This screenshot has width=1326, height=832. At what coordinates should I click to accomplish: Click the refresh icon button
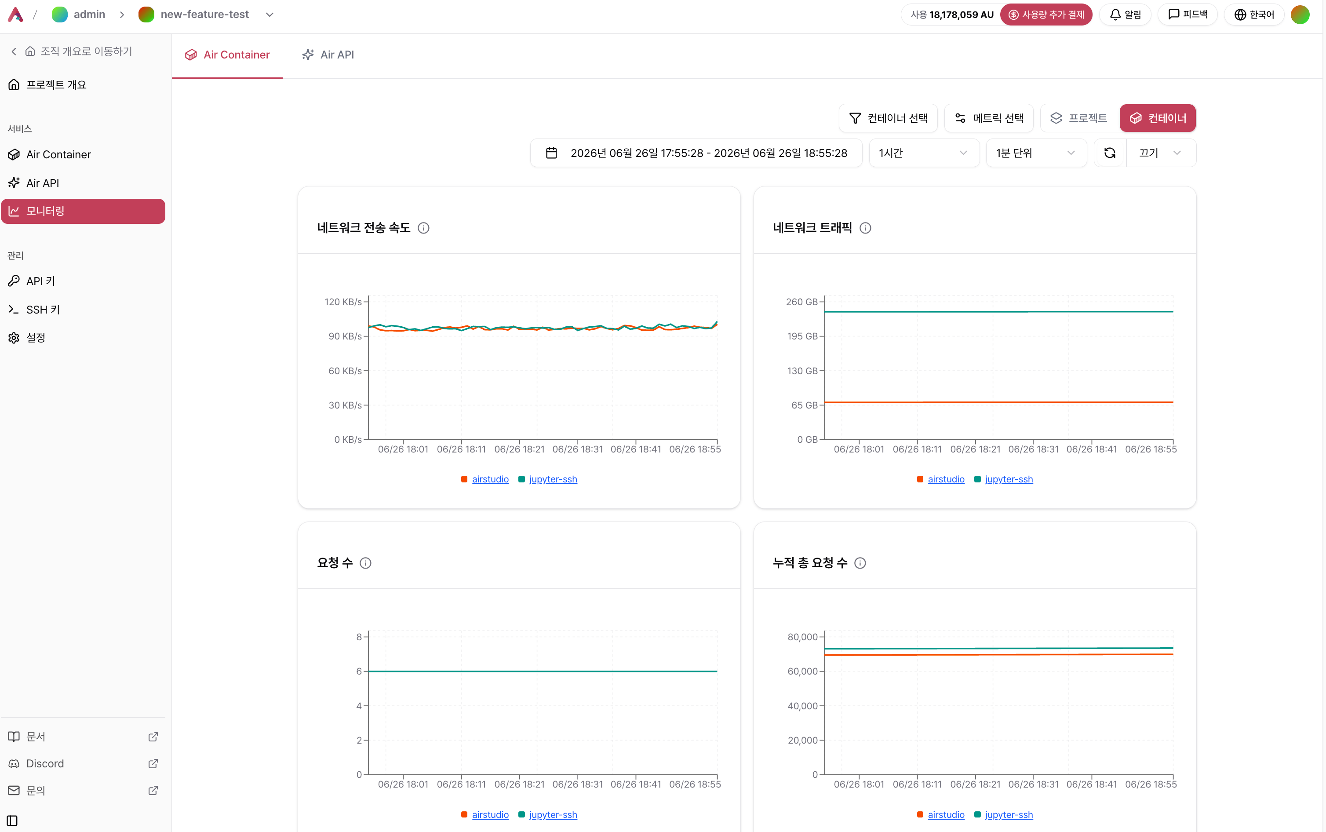[x=1110, y=153]
